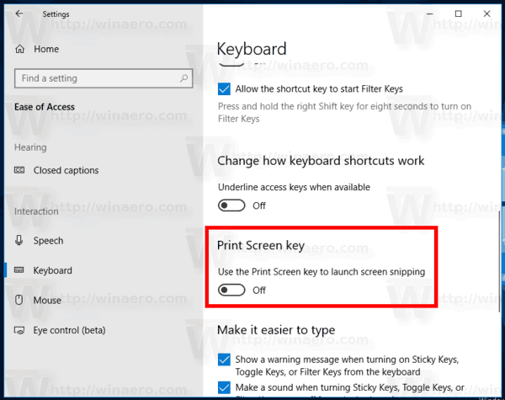Viewport: 505px width, 400px height.
Task: Go to Home settings
Action: coord(46,49)
